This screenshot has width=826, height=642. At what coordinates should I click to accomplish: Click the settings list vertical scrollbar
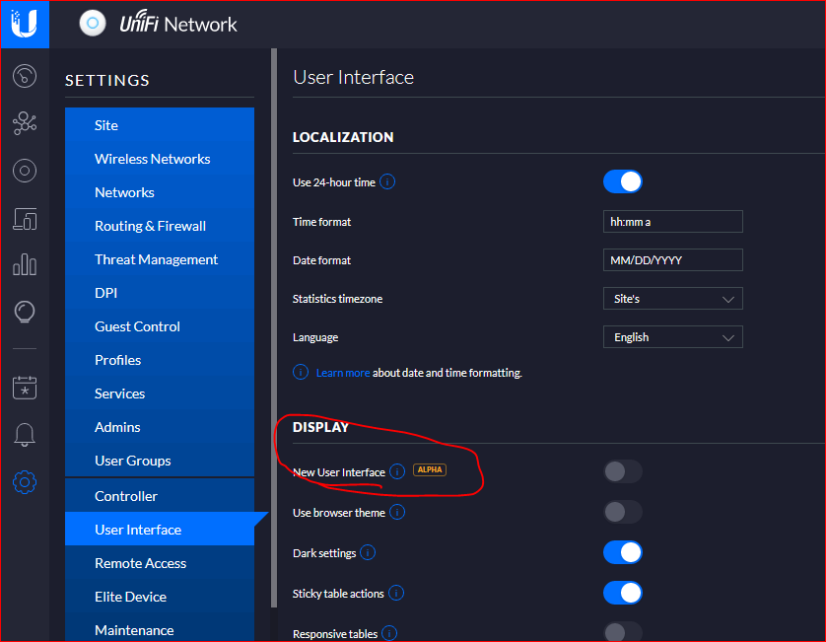coord(274,327)
